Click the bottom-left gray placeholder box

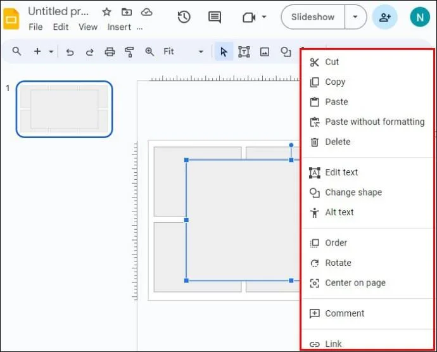tap(170, 257)
